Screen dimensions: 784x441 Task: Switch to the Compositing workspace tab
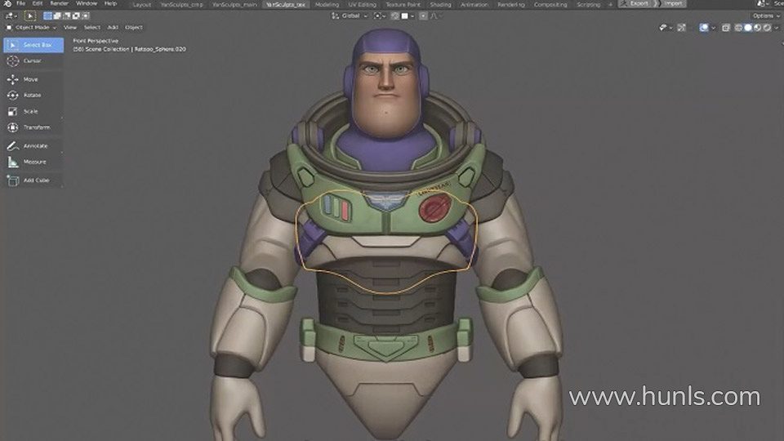(550, 5)
